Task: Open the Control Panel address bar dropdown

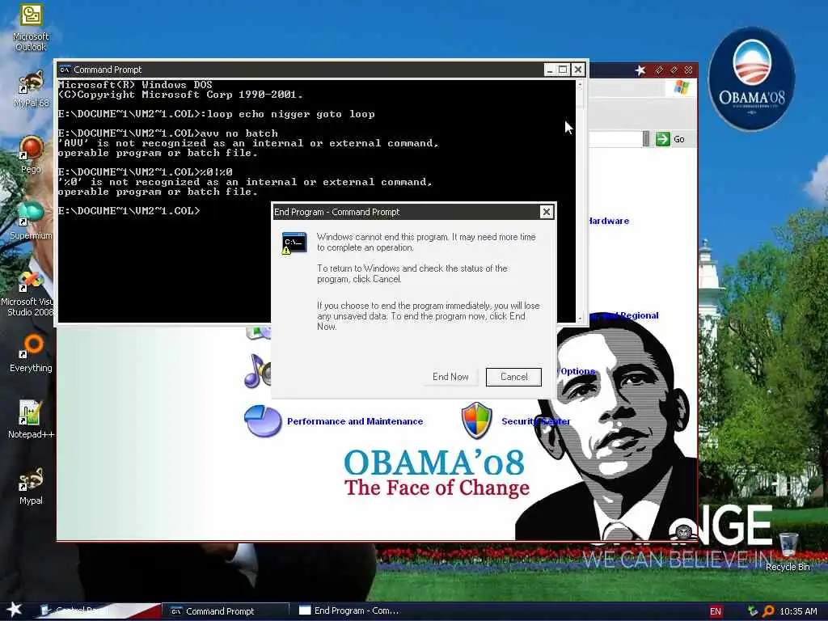Action: [x=646, y=139]
